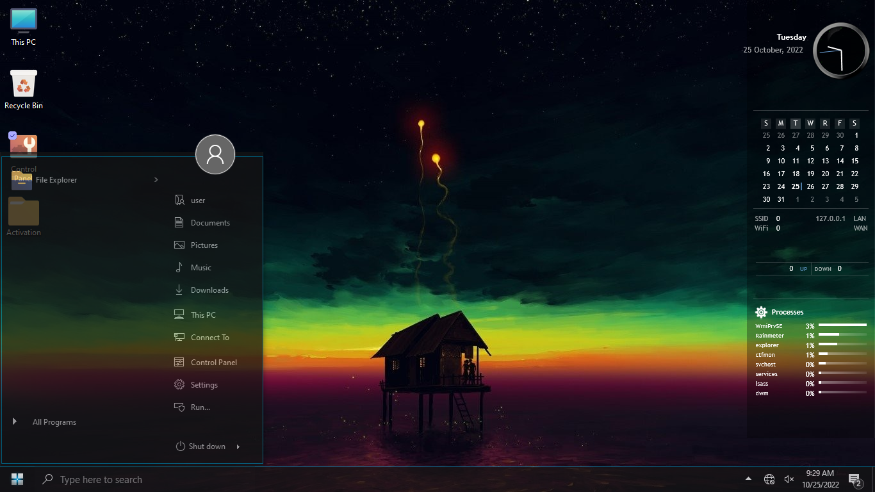The height and width of the screenshot is (492, 875).
Task: Click the File Explorer folder icon in Start menu
Action: point(22,180)
